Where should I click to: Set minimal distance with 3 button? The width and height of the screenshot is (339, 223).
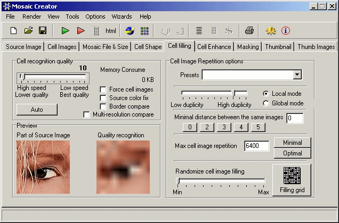coord(224,127)
